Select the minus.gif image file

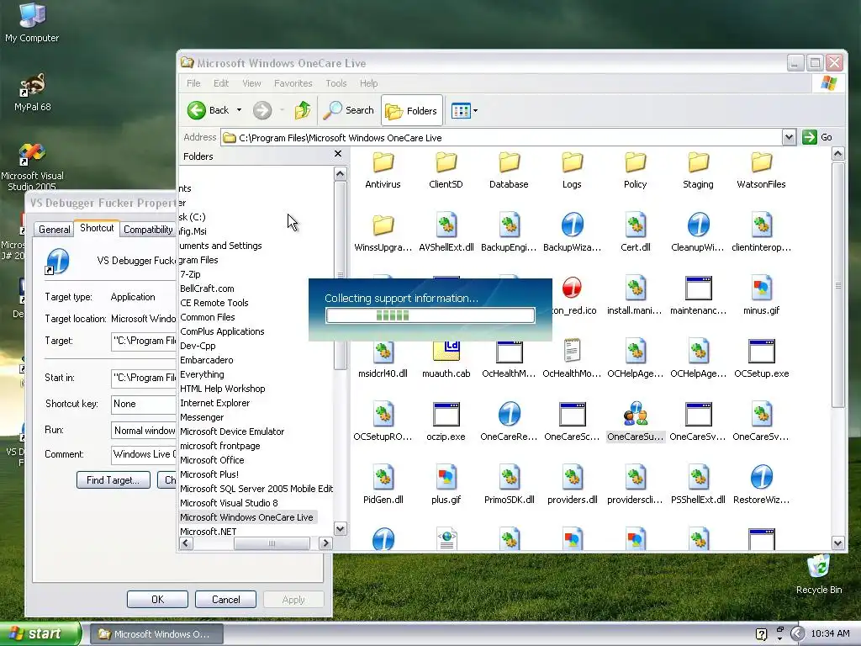(x=761, y=296)
